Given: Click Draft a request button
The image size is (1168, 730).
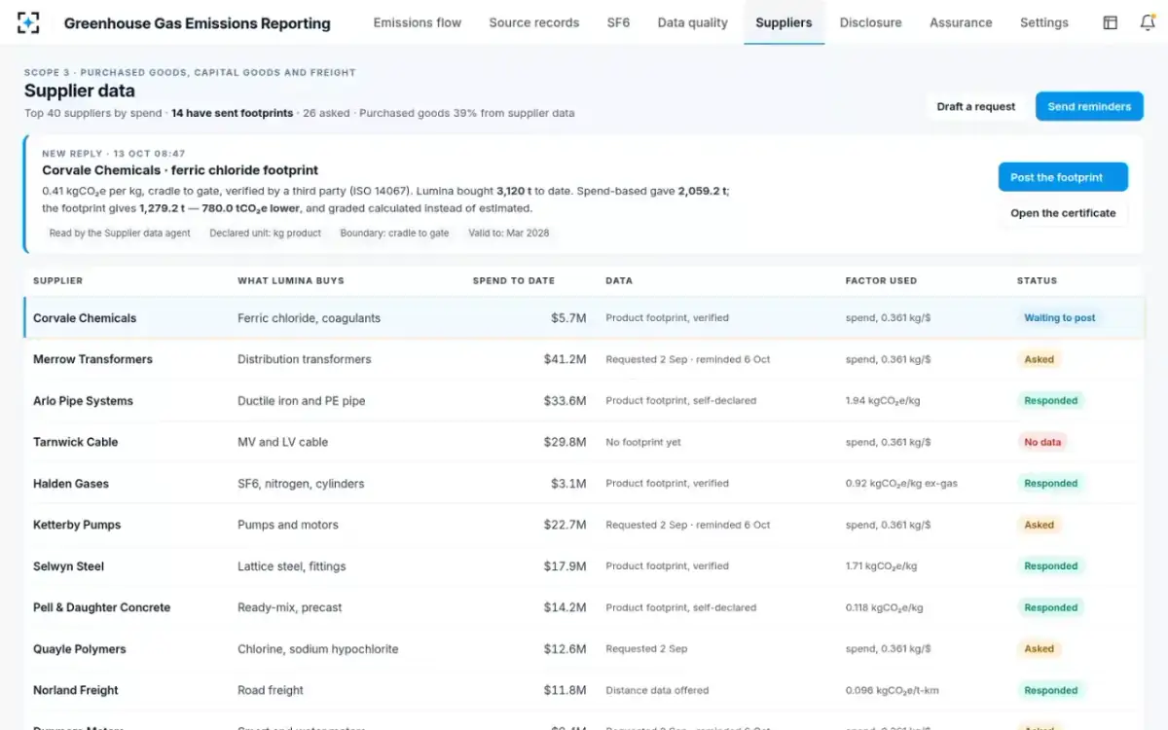Looking at the screenshot, I should pyautogui.click(x=975, y=106).
